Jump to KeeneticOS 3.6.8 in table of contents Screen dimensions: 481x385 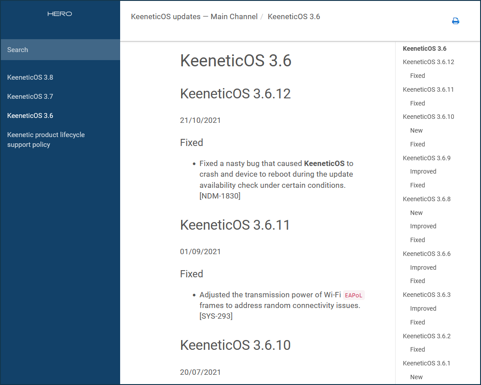[x=427, y=199]
